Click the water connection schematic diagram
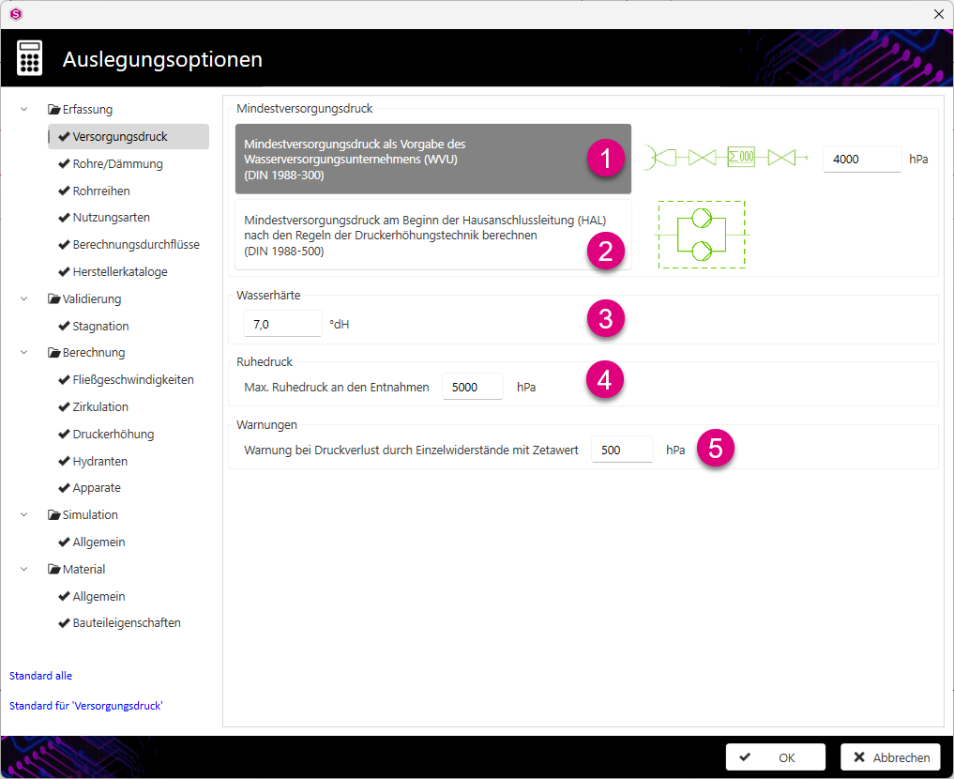The width and height of the screenshot is (954, 779). click(x=726, y=158)
